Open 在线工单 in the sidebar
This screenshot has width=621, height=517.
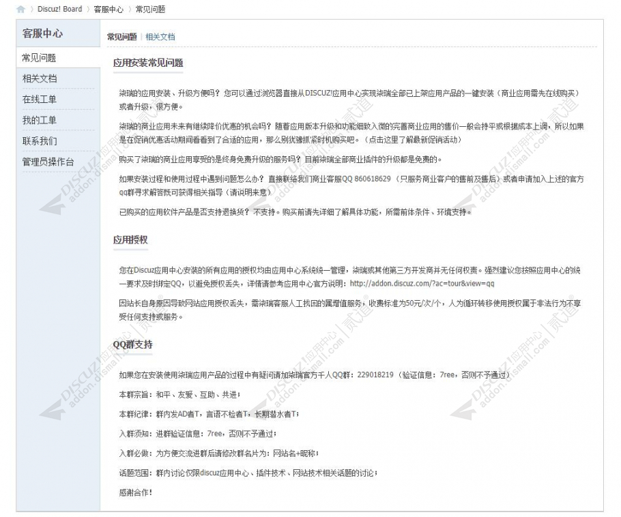pyautogui.click(x=58, y=100)
